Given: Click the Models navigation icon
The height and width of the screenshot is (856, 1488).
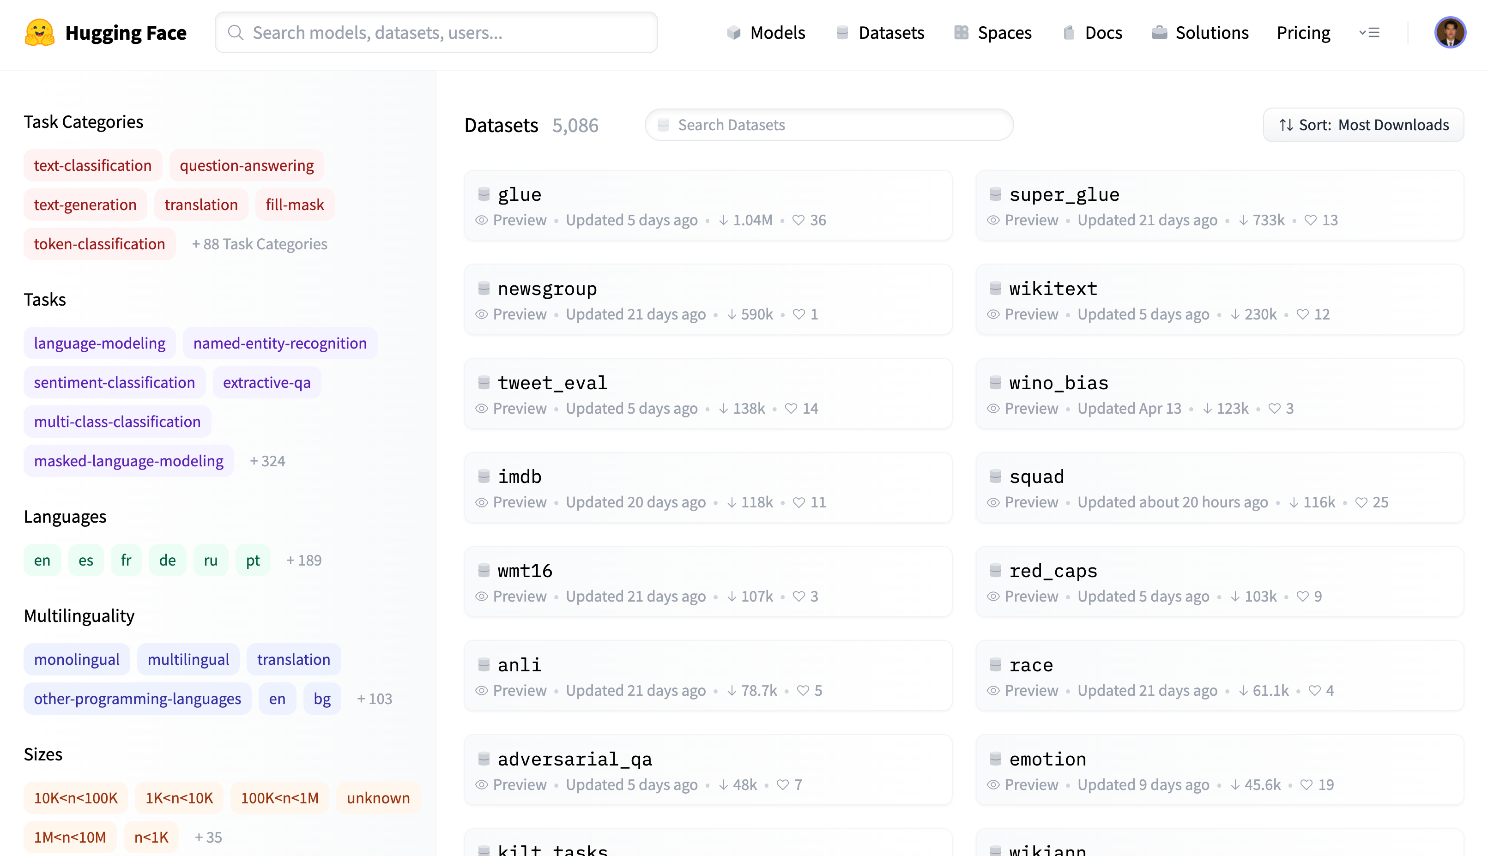Looking at the screenshot, I should coord(733,32).
